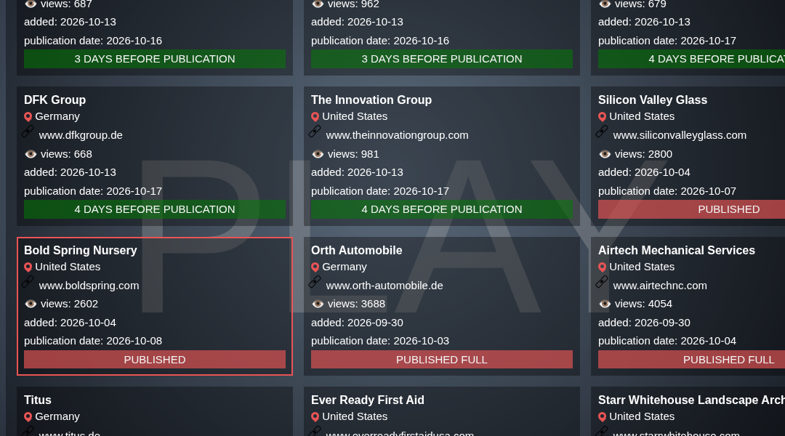This screenshot has height=436, width=785.
Task: Click the www.theinnovationgroup.com link
Action: pos(397,135)
